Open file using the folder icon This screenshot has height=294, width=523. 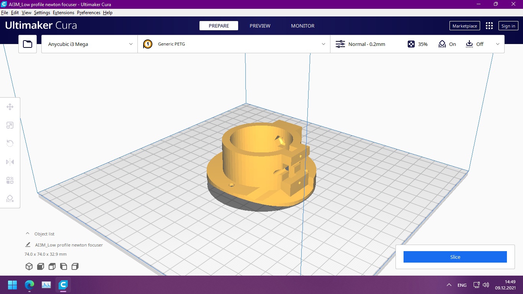(28, 44)
